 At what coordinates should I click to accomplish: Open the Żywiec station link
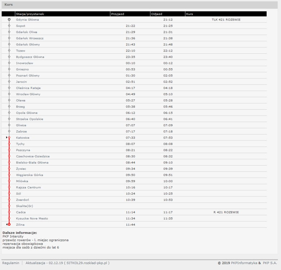pos(21,169)
